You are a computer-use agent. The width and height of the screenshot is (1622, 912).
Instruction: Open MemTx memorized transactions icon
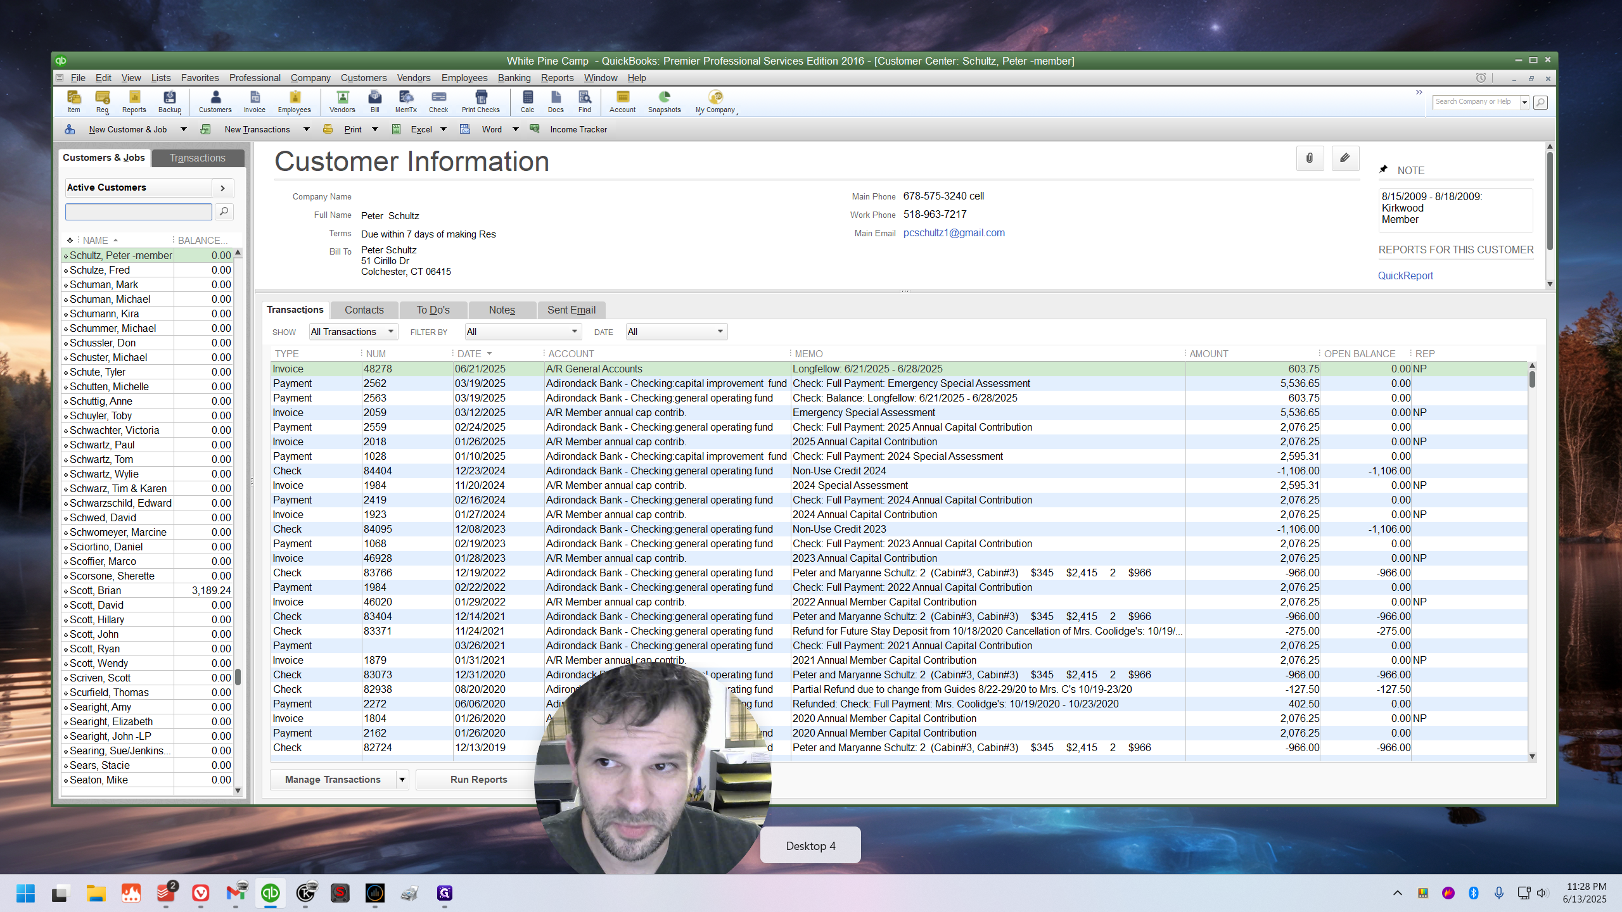tap(406, 101)
